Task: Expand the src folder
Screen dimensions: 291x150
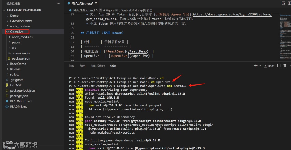Action: (x=14, y=48)
